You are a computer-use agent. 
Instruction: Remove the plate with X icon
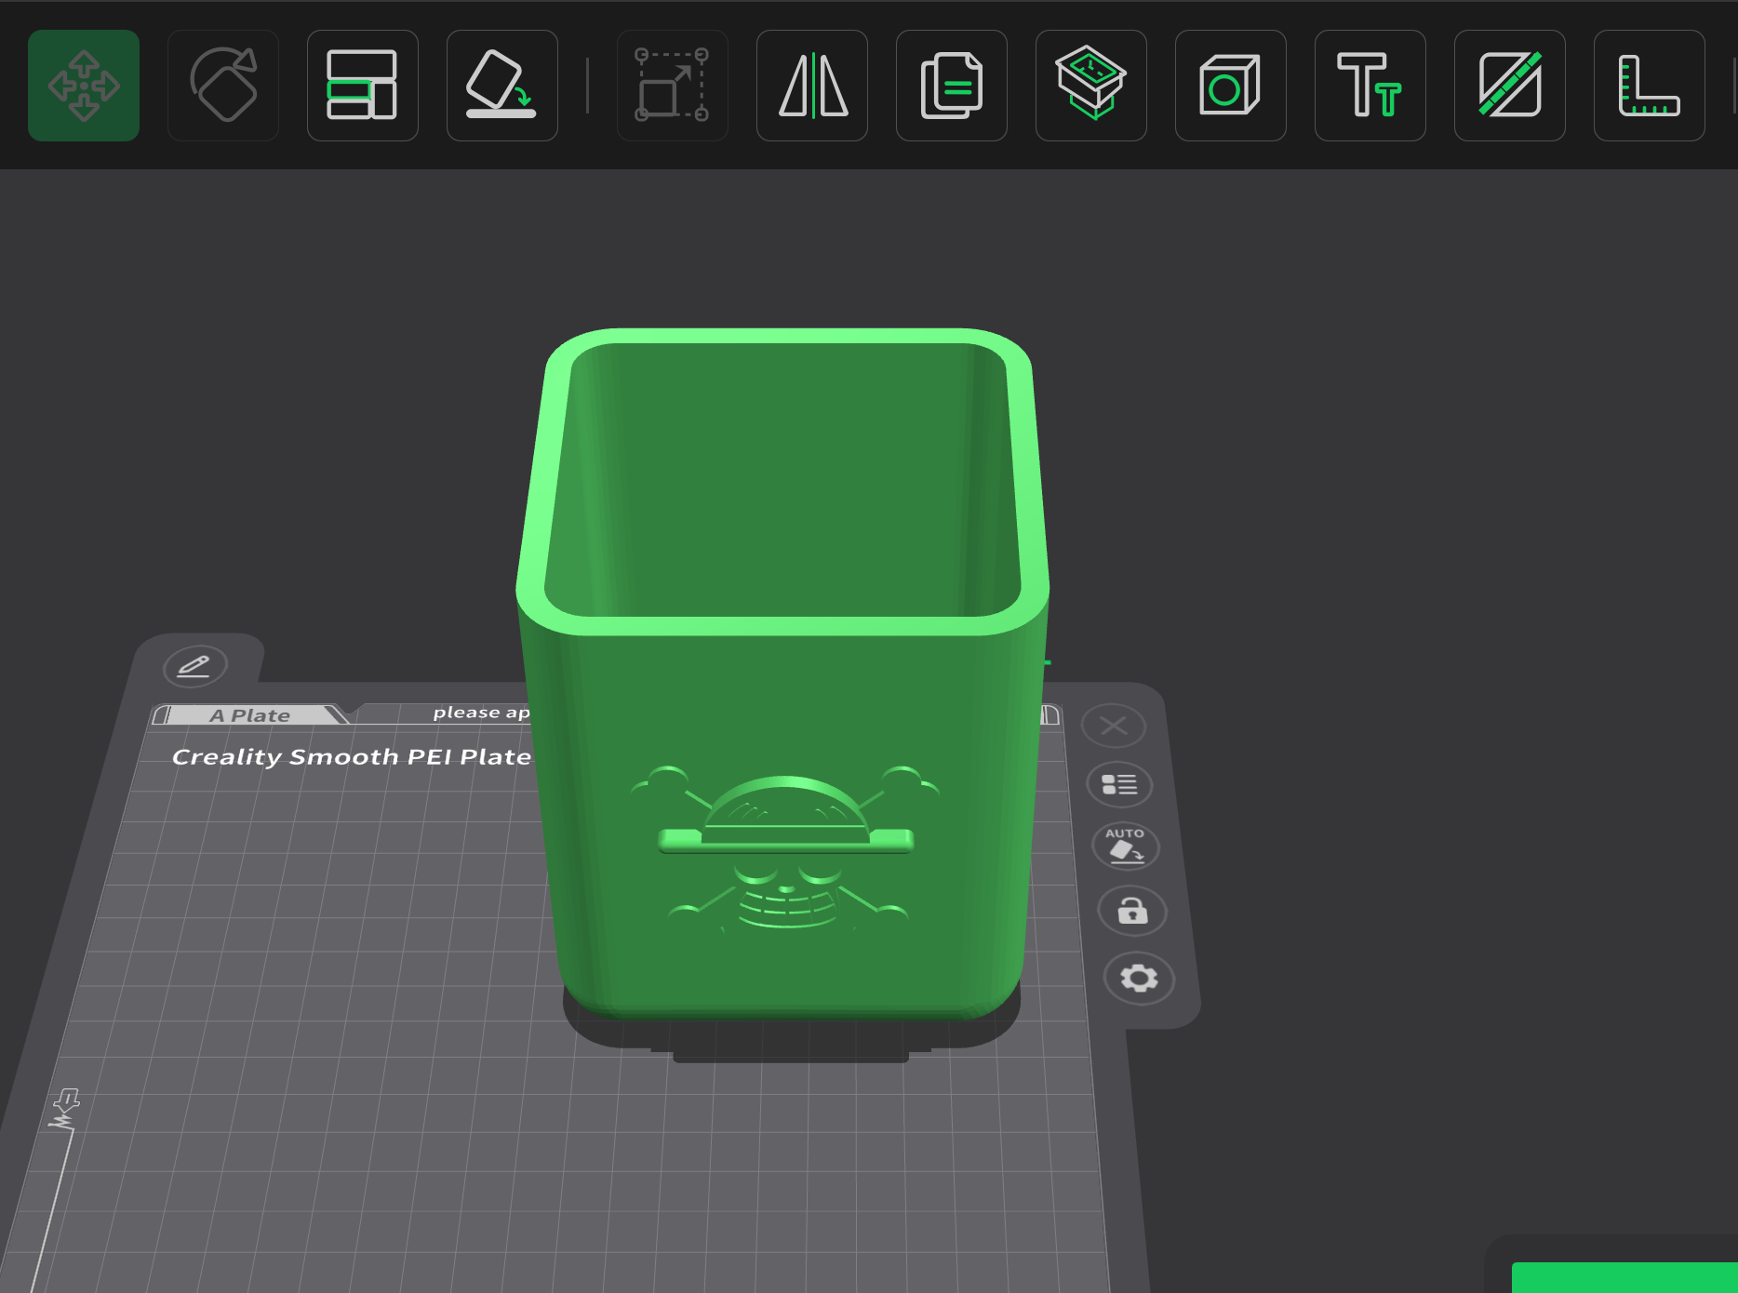(1114, 726)
